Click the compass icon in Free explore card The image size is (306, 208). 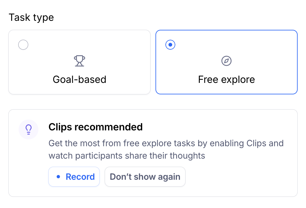pos(226,61)
